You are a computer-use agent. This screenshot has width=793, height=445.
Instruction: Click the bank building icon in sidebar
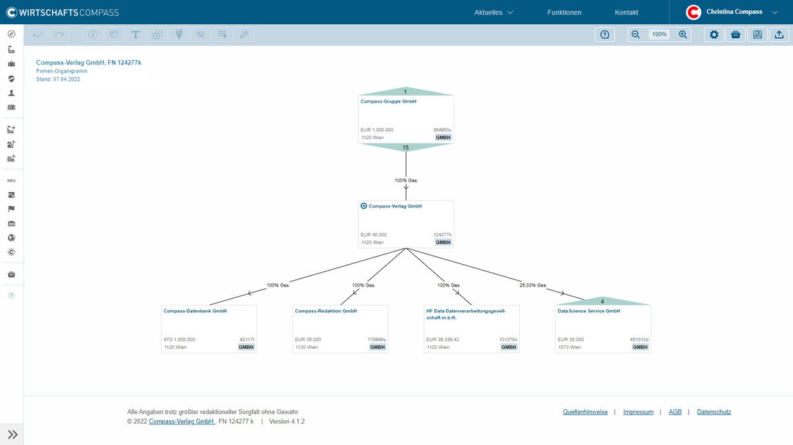click(x=11, y=224)
